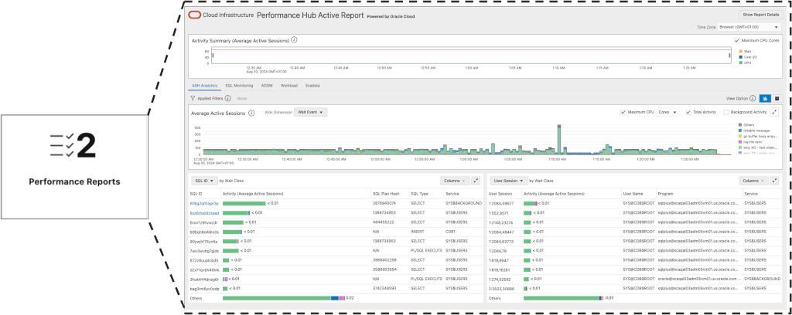Image resolution: width=792 pixels, height=315 pixels.
Task: Maximize the SQL ID table panel
Action: click(x=476, y=181)
